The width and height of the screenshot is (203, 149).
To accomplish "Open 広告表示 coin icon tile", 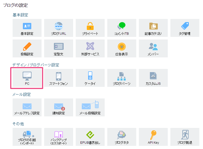I will (x=122, y=48).
